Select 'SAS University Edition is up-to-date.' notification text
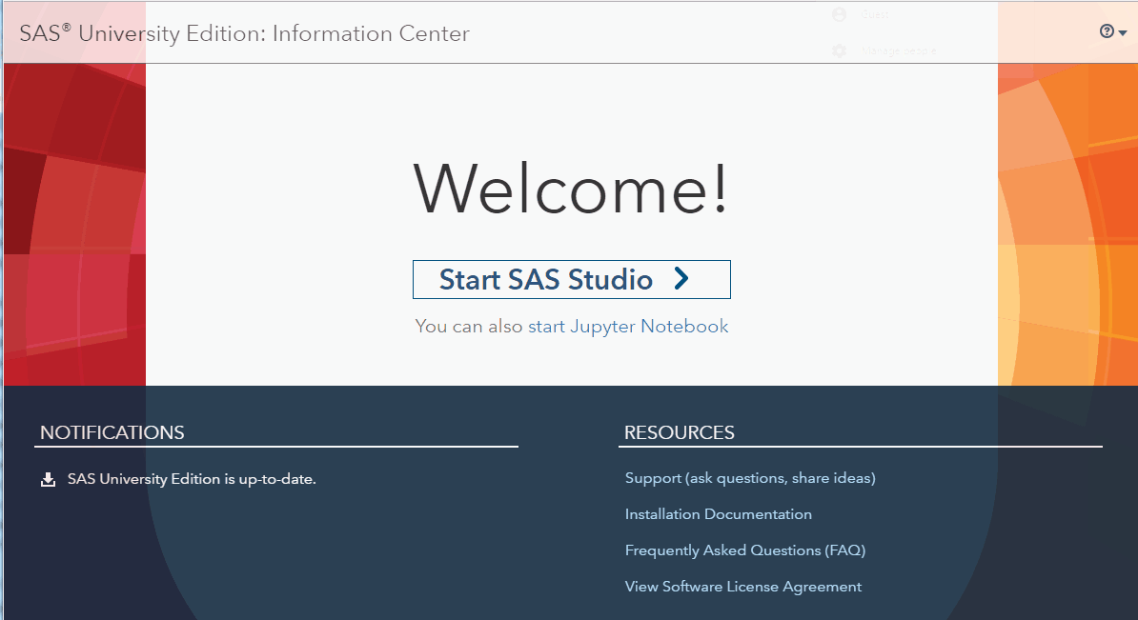 click(192, 479)
